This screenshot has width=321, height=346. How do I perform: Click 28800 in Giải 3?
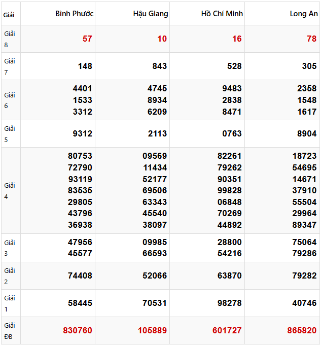coord(230,243)
